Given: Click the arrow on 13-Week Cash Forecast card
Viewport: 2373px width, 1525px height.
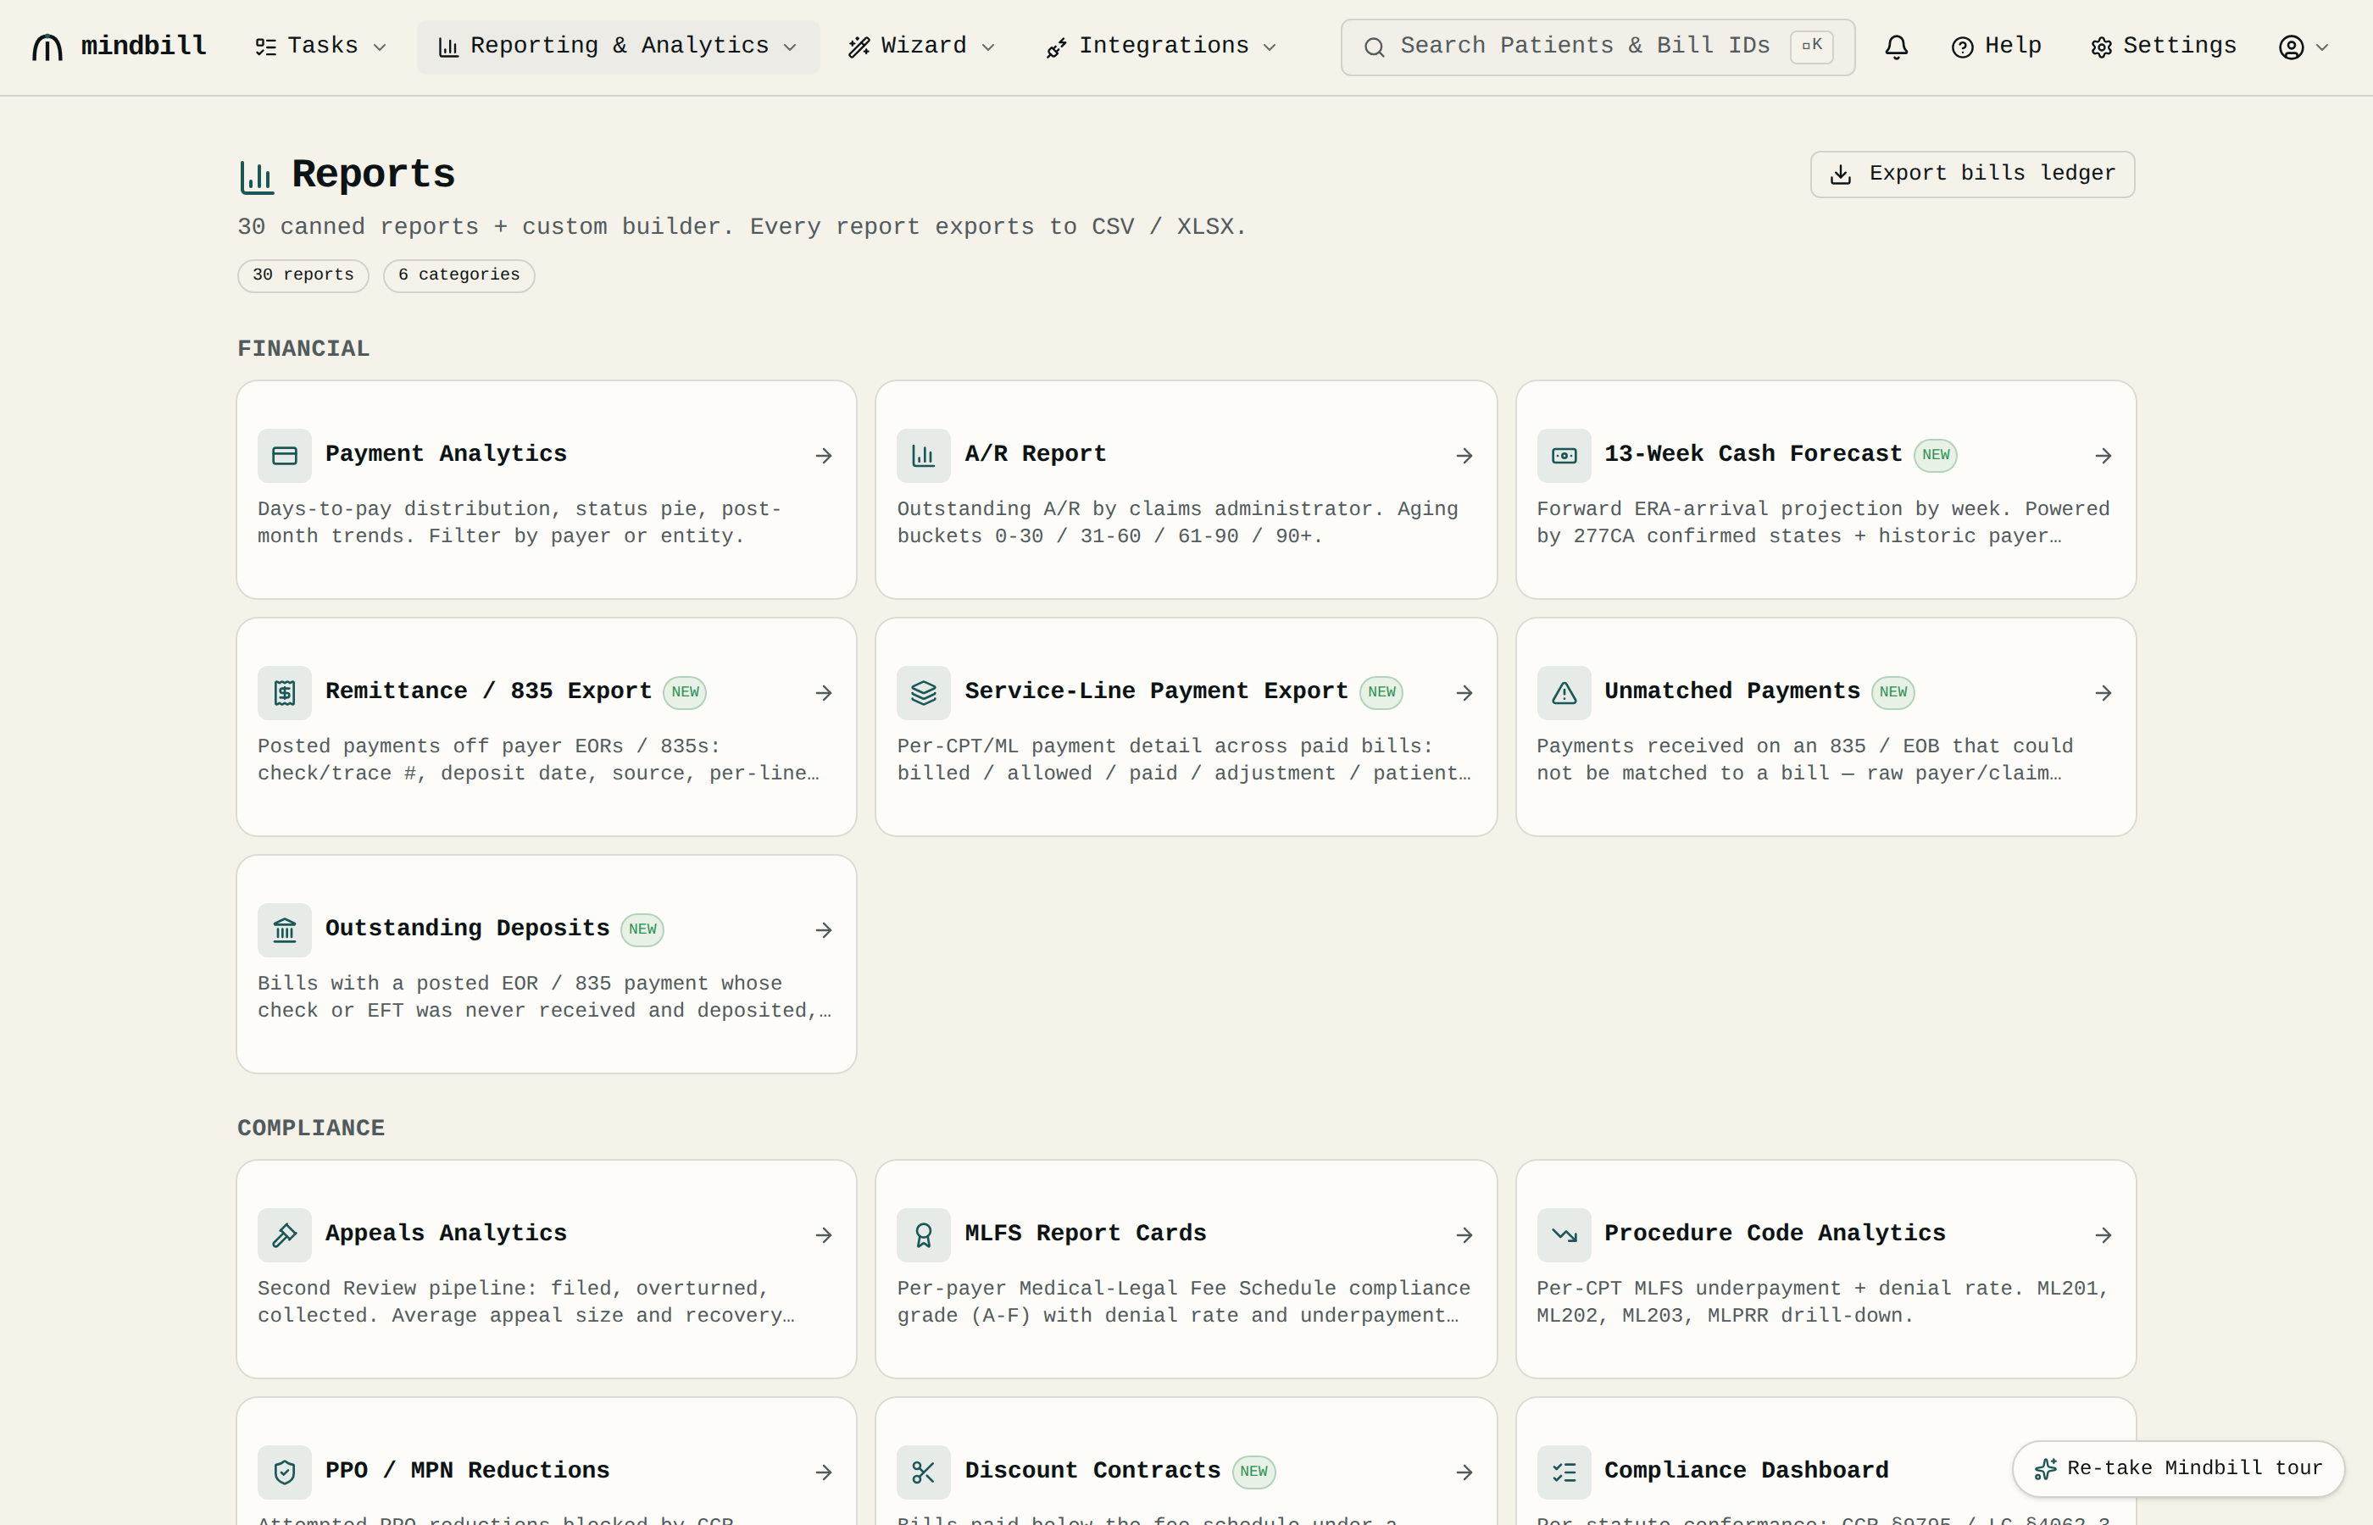Looking at the screenshot, I should (2103, 456).
